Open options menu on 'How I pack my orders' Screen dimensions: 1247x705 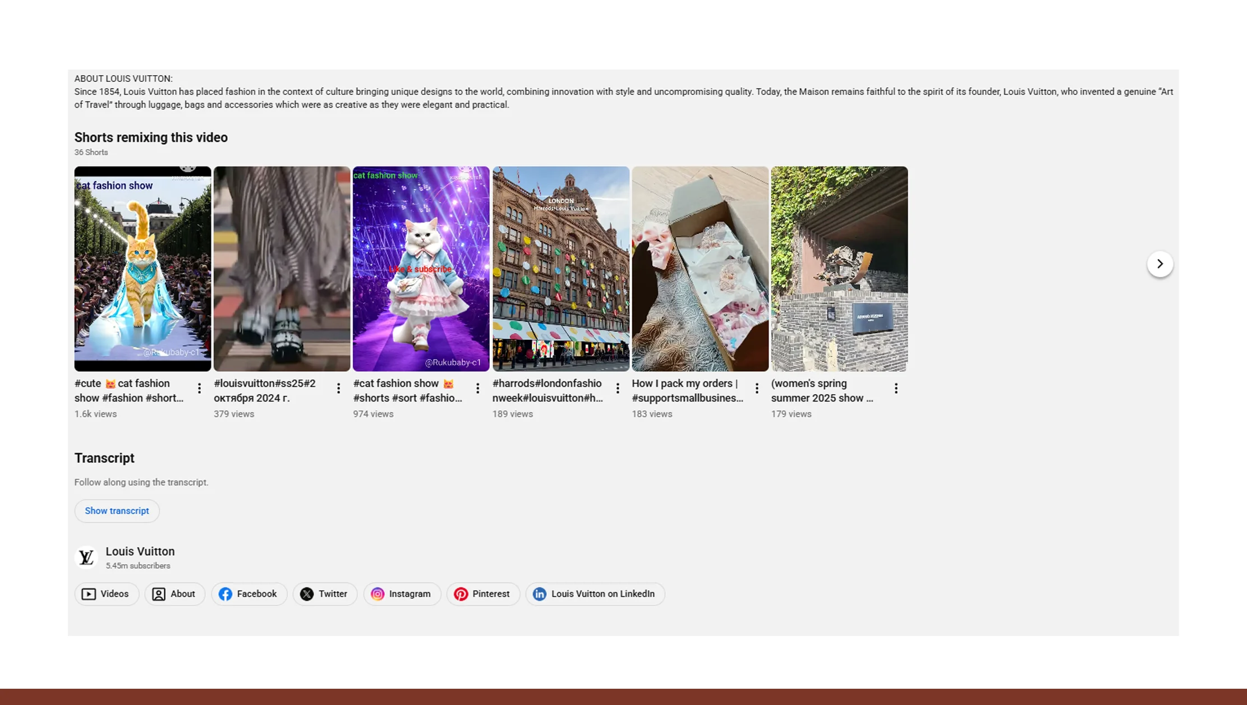(x=756, y=388)
